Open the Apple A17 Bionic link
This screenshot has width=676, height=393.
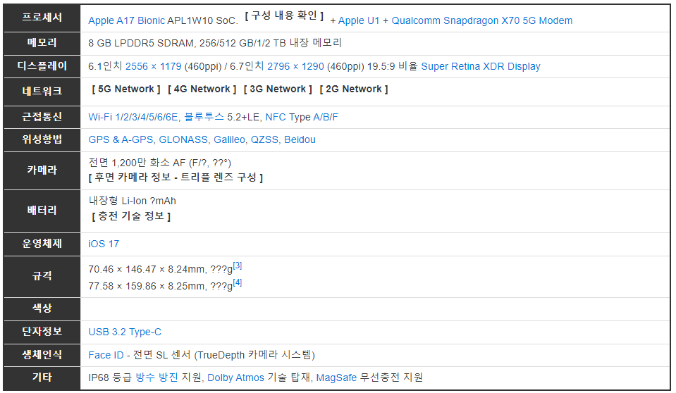[x=126, y=20]
